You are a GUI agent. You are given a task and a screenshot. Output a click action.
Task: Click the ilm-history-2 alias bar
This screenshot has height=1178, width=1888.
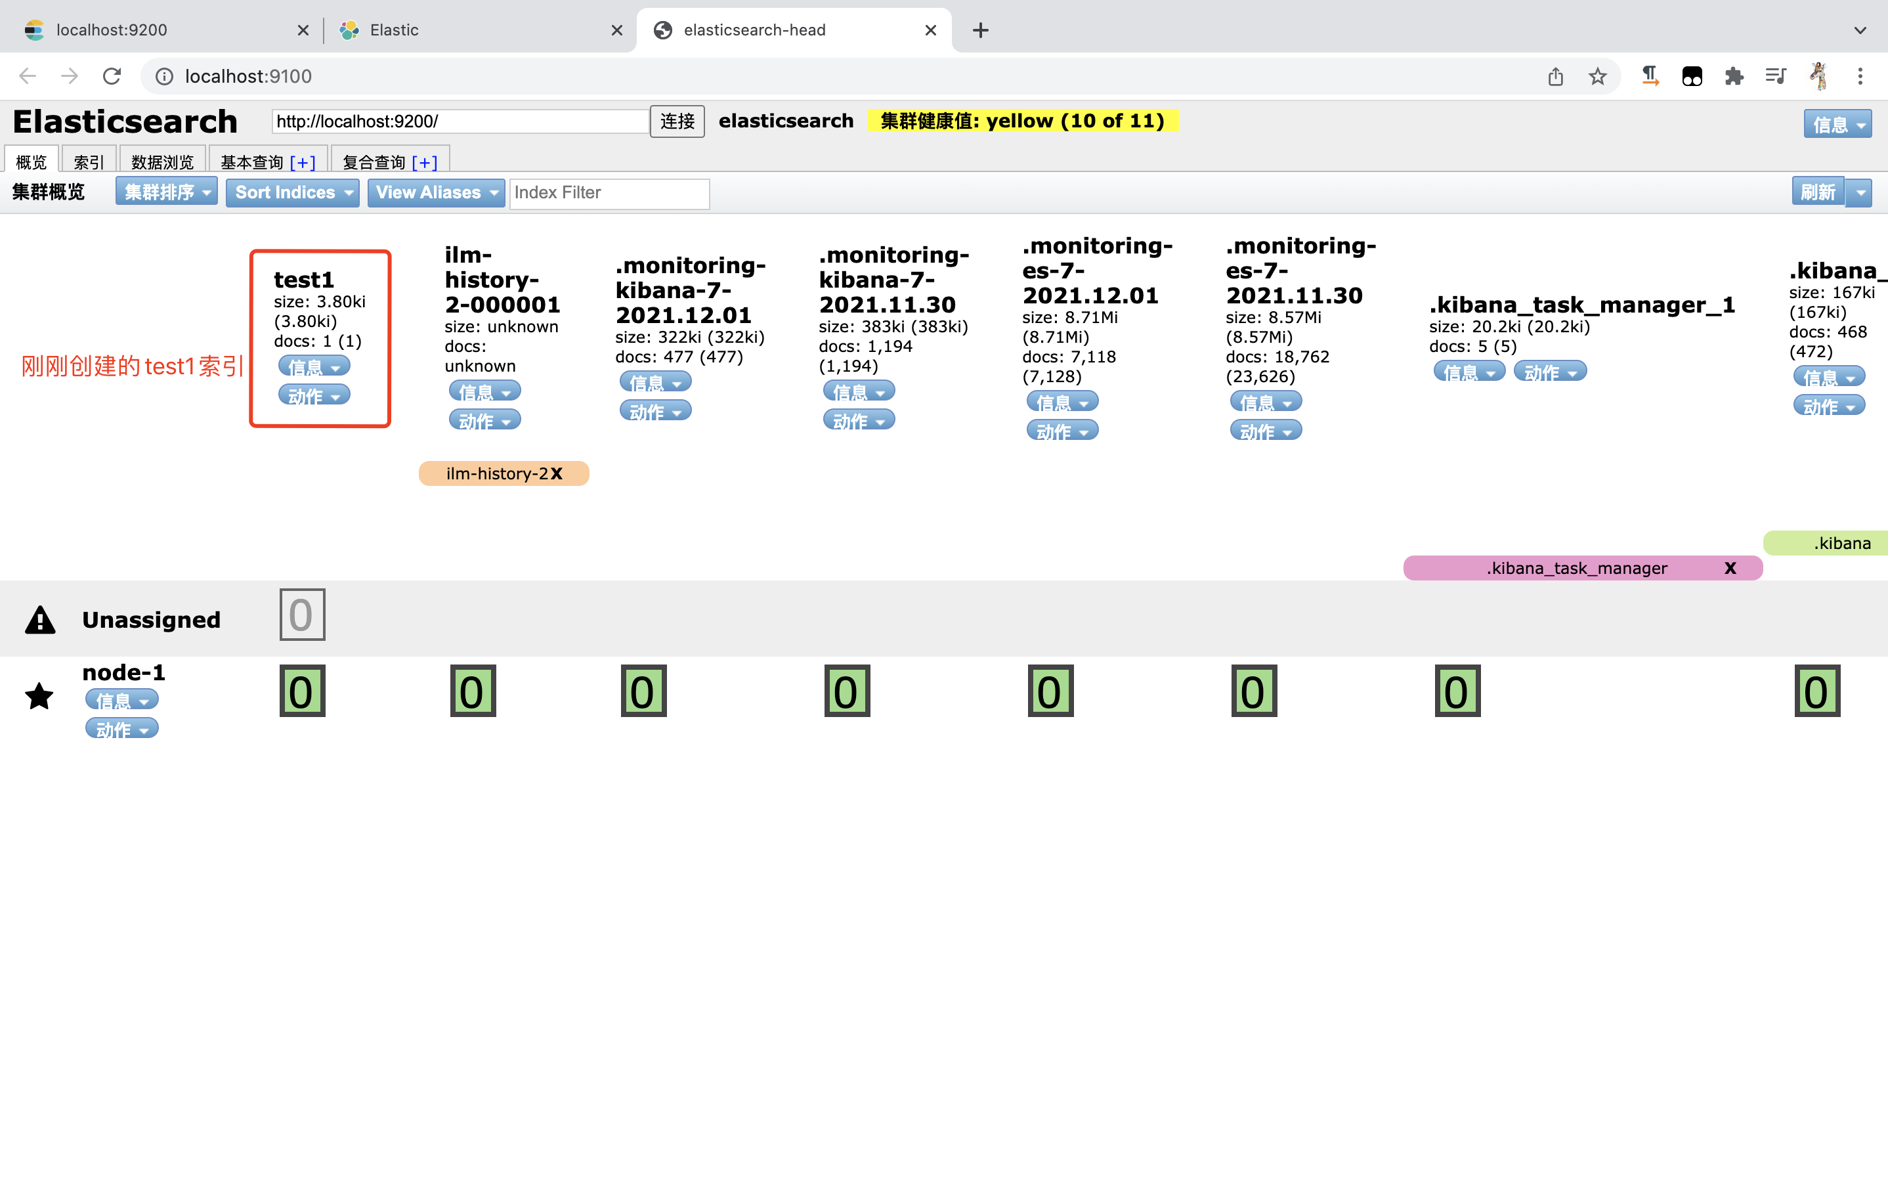tap(504, 473)
